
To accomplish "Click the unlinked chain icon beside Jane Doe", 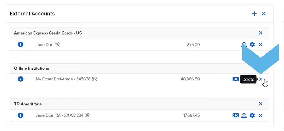I will pos(57,44).
